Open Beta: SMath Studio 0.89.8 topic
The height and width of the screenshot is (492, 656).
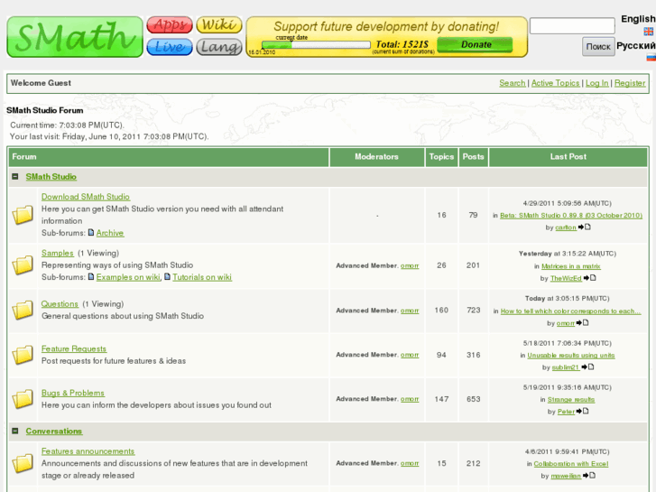571,215
